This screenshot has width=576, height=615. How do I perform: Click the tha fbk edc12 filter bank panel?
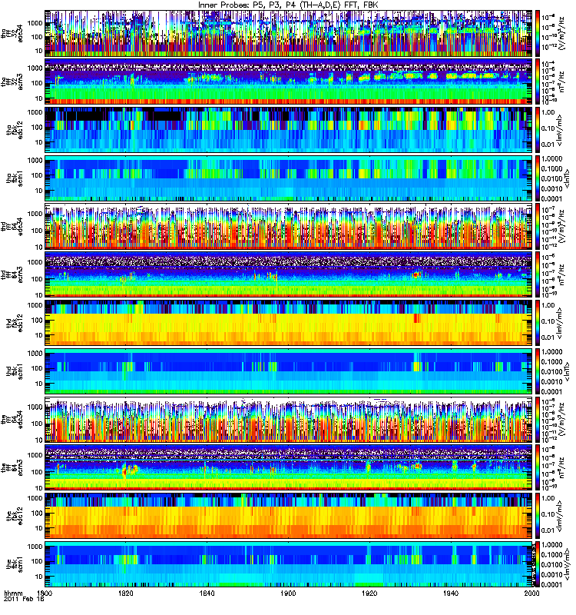[289, 130]
